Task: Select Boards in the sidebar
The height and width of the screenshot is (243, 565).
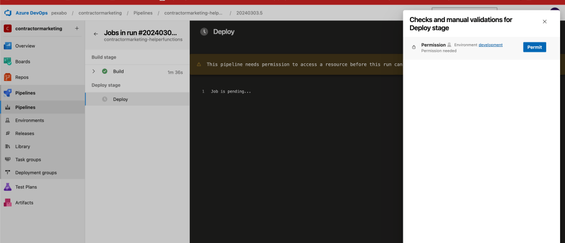Action: click(x=23, y=62)
